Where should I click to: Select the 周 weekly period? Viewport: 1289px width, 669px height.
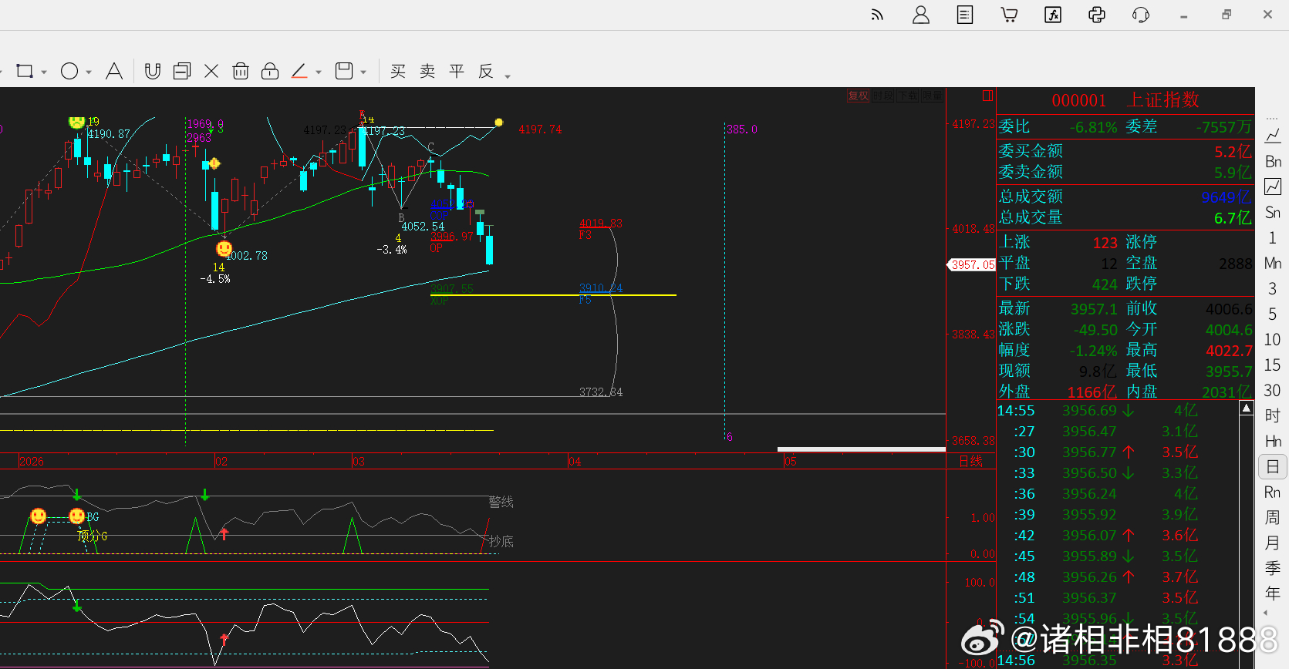click(x=1273, y=517)
